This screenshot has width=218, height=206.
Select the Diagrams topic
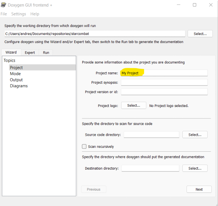point(19,86)
